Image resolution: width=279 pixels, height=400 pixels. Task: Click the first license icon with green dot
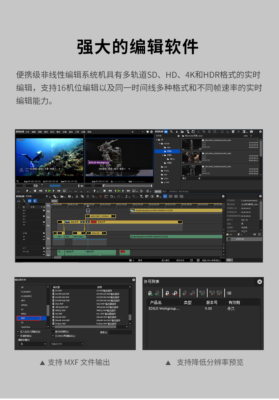pos(150,293)
